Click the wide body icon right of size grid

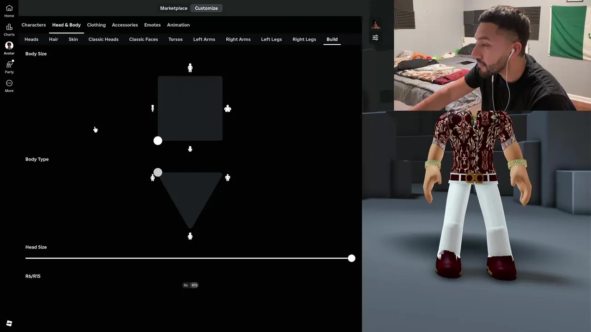pyautogui.click(x=228, y=108)
